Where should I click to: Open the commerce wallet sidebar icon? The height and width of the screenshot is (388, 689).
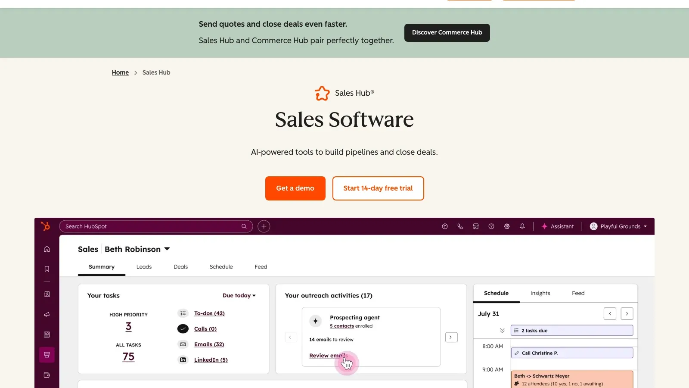(47, 375)
